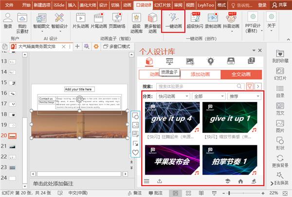This screenshot has width=292, height=197.
Task: Go to next page arrow beside search
Action: (258, 86)
